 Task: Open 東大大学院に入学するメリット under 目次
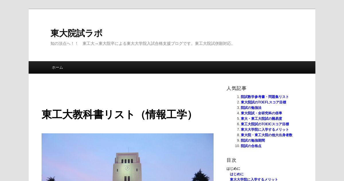(x=254, y=179)
